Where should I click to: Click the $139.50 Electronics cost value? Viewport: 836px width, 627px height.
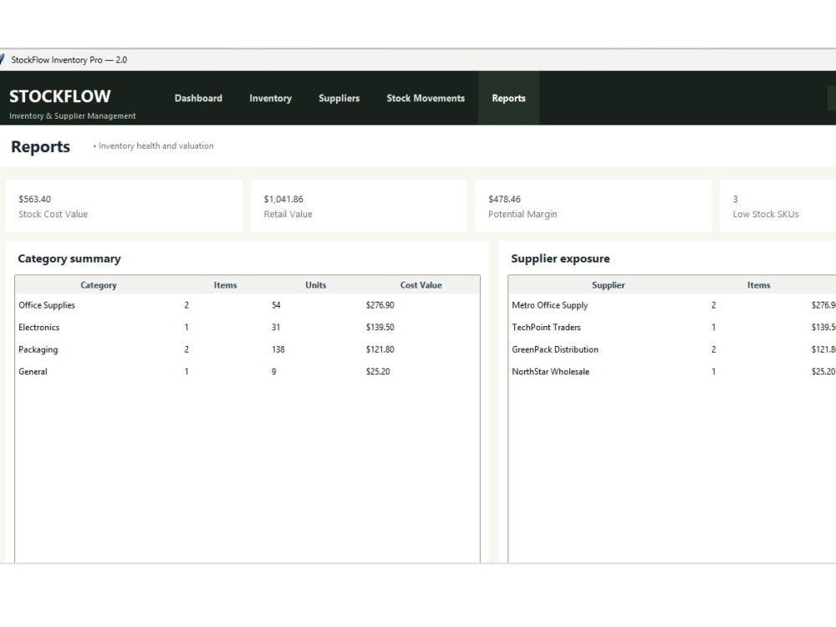tap(380, 328)
